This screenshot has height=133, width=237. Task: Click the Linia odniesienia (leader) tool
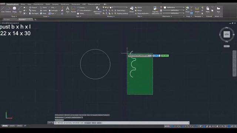pos(84,10)
